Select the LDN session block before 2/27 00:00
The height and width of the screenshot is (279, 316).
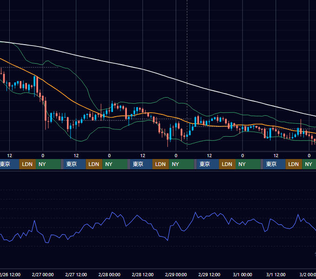pos(27,164)
